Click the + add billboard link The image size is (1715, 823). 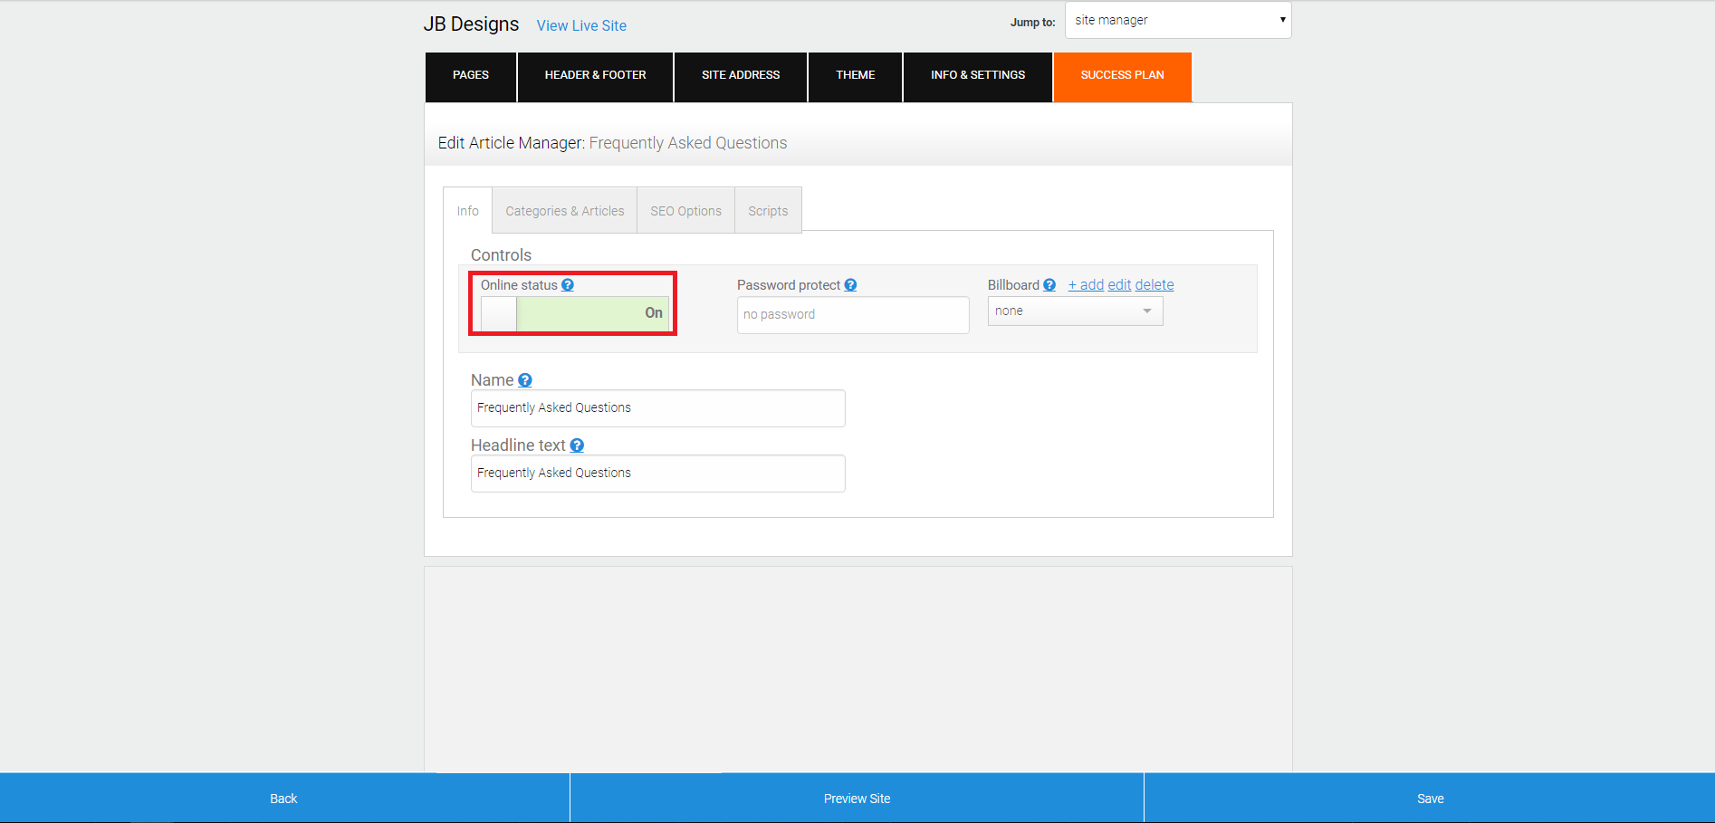1086,285
